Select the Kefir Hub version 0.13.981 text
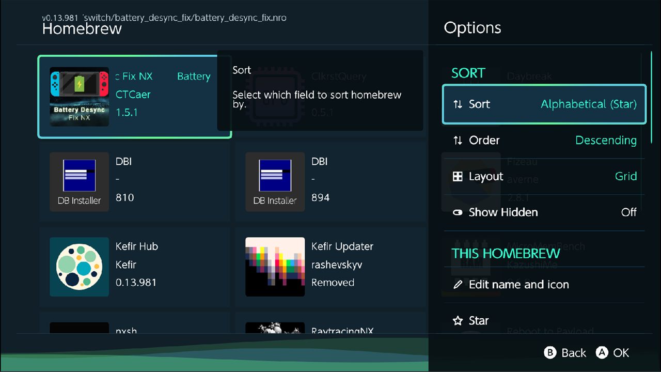The width and height of the screenshot is (661, 372). (x=136, y=283)
